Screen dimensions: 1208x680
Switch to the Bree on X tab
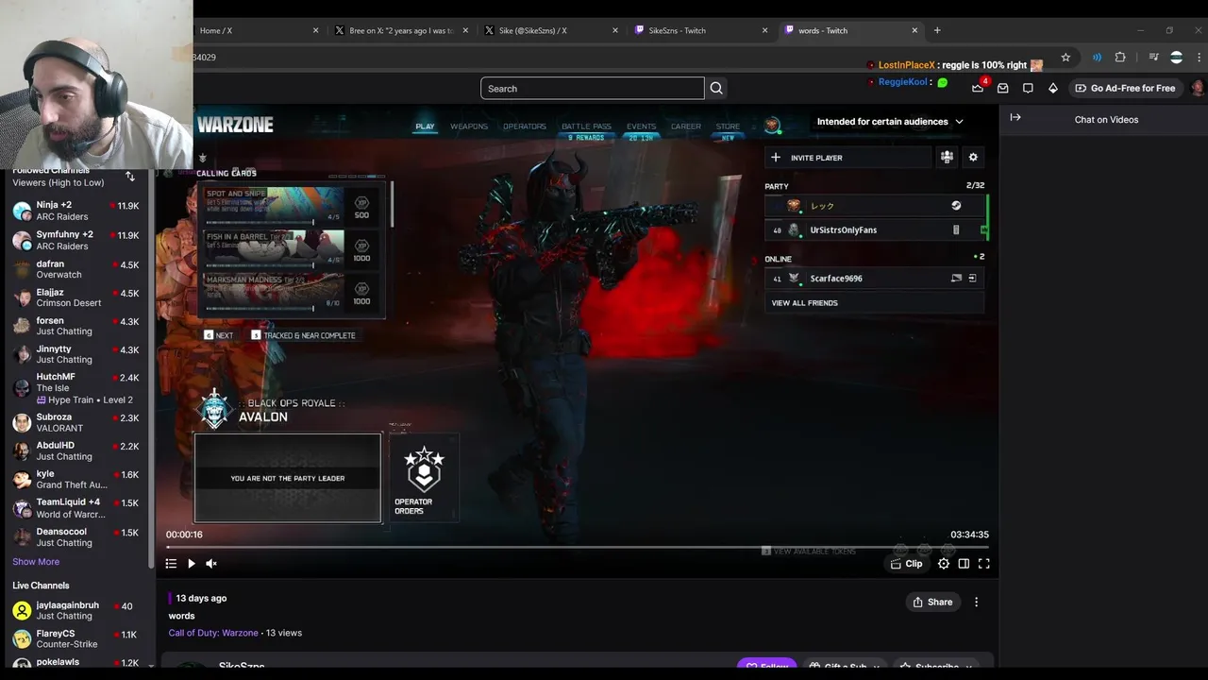pyautogui.click(x=401, y=30)
